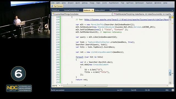176x99 pixels.
Task: Click line number 242 in the margin
Action: click(x=58, y=52)
